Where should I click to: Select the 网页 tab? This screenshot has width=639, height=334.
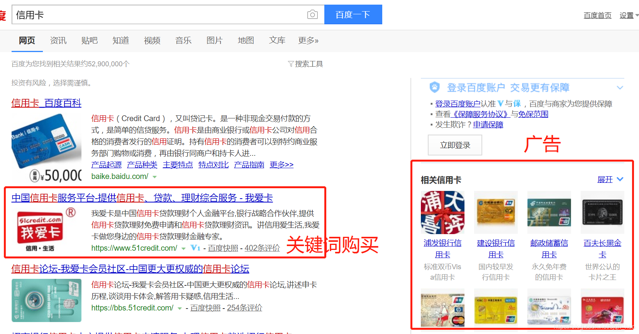27,40
